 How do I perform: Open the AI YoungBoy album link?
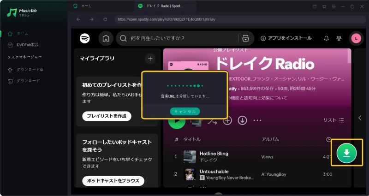pos(274,174)
